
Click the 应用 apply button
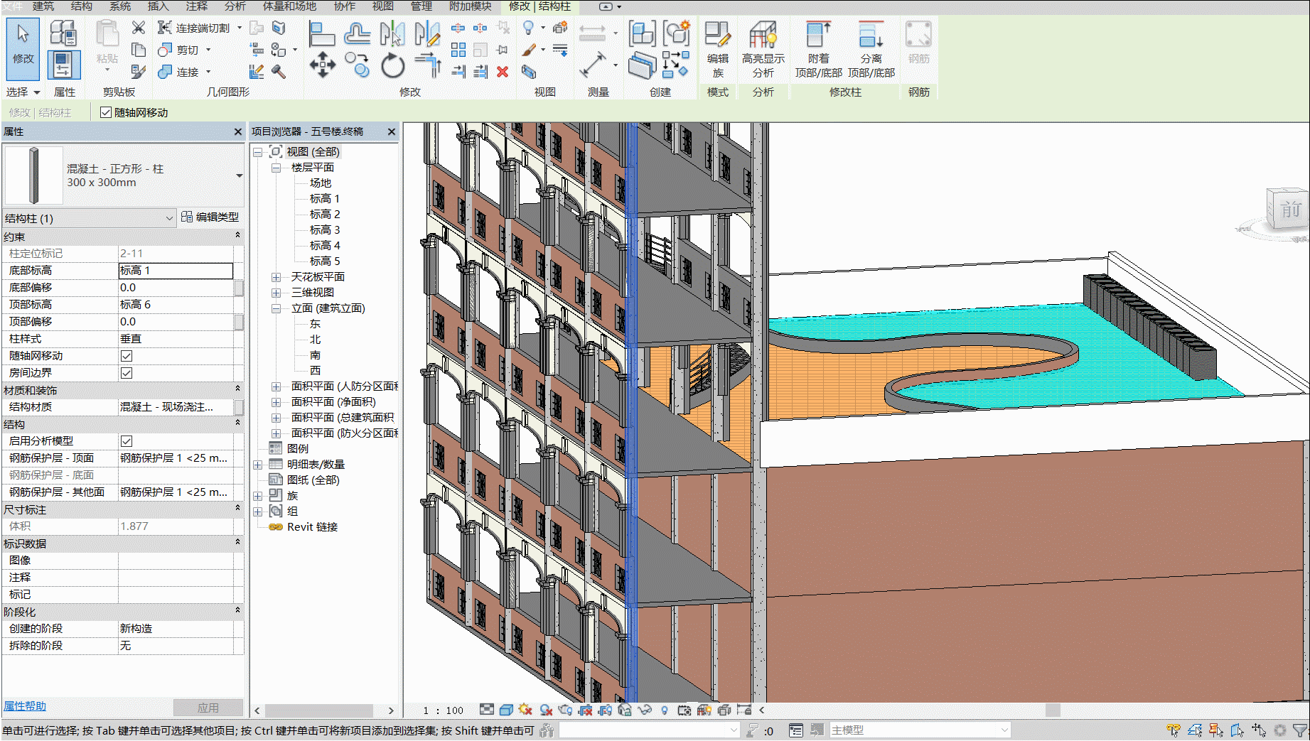tap(208, 708)
